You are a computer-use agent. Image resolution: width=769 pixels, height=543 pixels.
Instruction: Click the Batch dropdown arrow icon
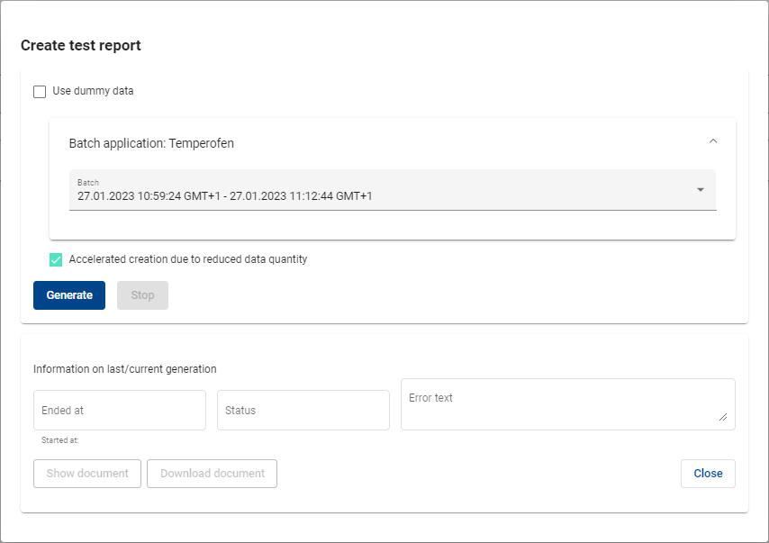(701, 190)
